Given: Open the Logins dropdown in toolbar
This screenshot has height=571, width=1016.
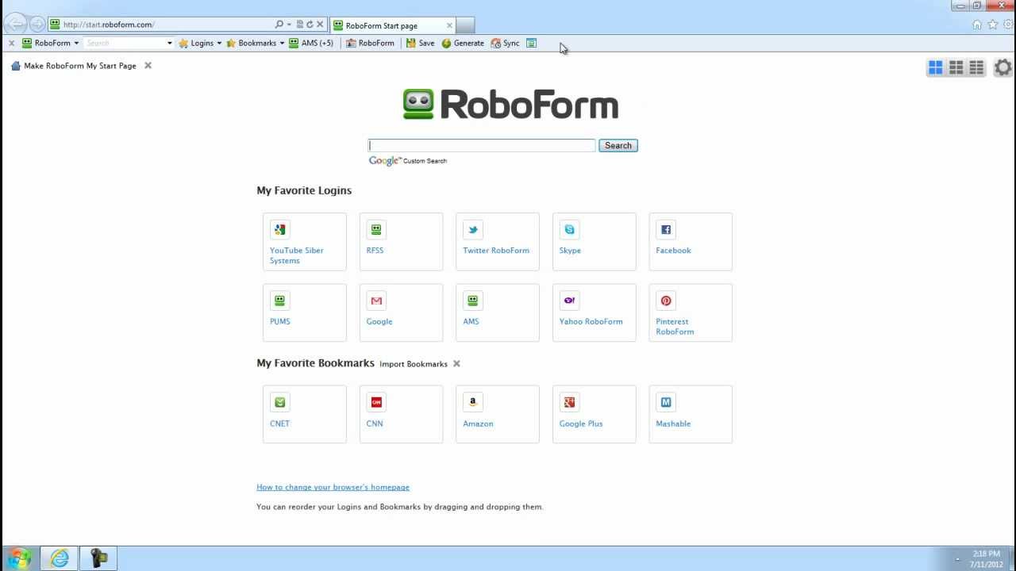Looking at the screenshot, I should (200, 43).
